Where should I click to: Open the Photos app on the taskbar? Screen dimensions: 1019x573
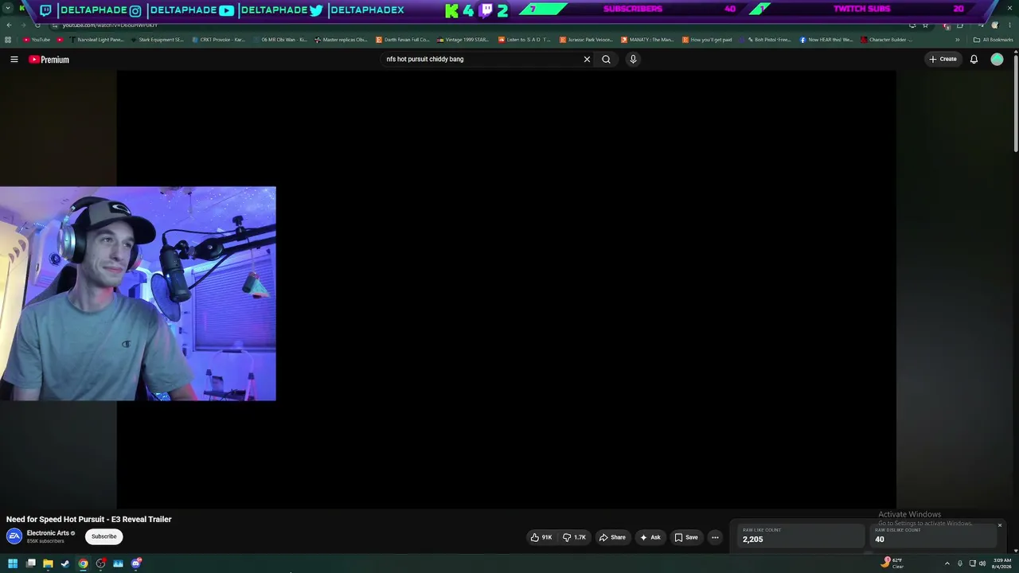[x=118, y=563]
